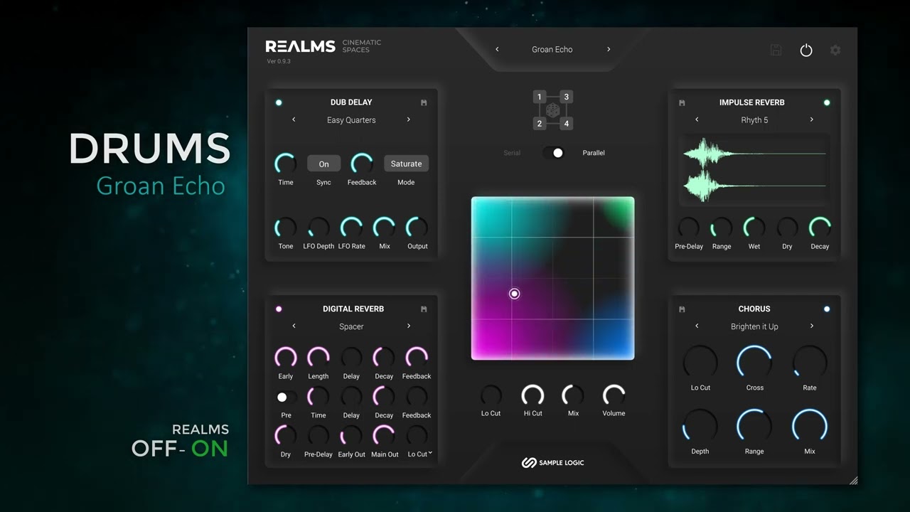This screenshot has height=512, width=910.
Task: Go to next global preset after Groan Echo
Action: [x=609, y=49]
